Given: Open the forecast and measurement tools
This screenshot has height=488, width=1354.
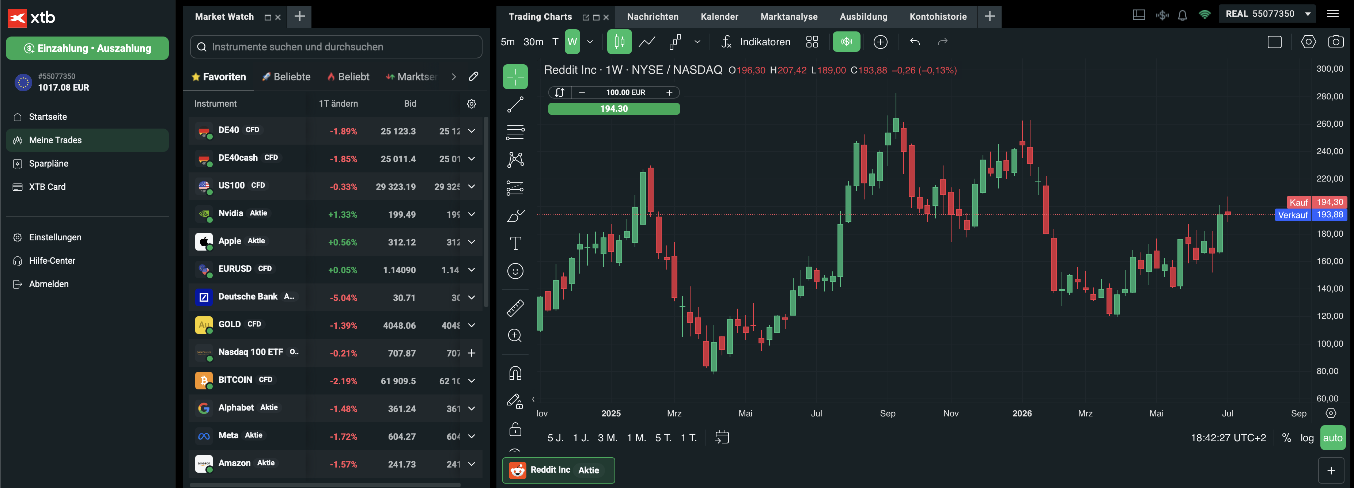Looking at the screenshot, I should (515, 187).
